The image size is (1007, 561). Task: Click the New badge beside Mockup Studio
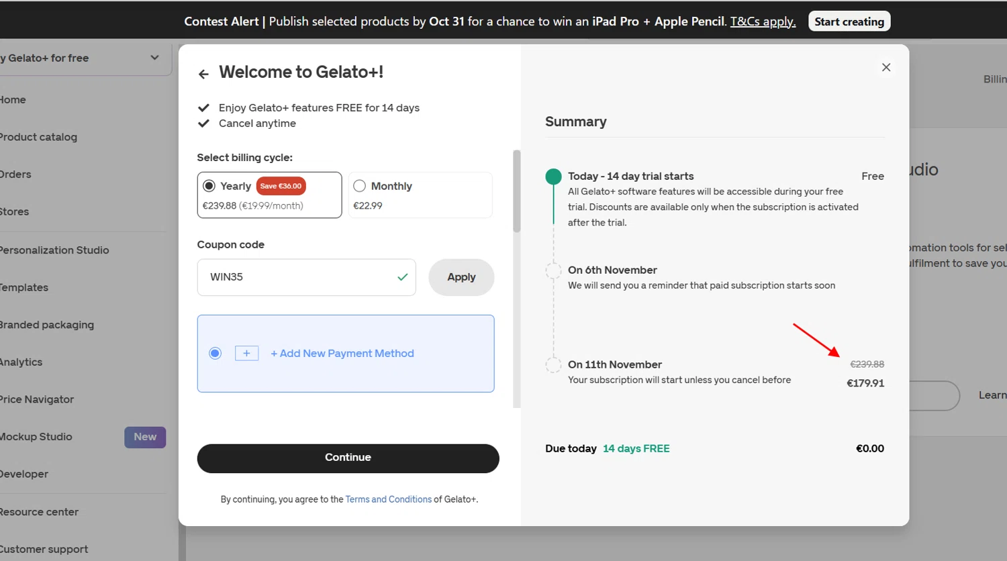[x=145, y=437]
